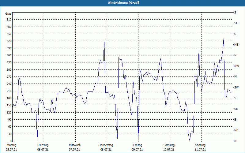Screen dimensions: 245x153
Task: Select the Samstag day label
Action: pyautogui.click(x=169, y=145)
